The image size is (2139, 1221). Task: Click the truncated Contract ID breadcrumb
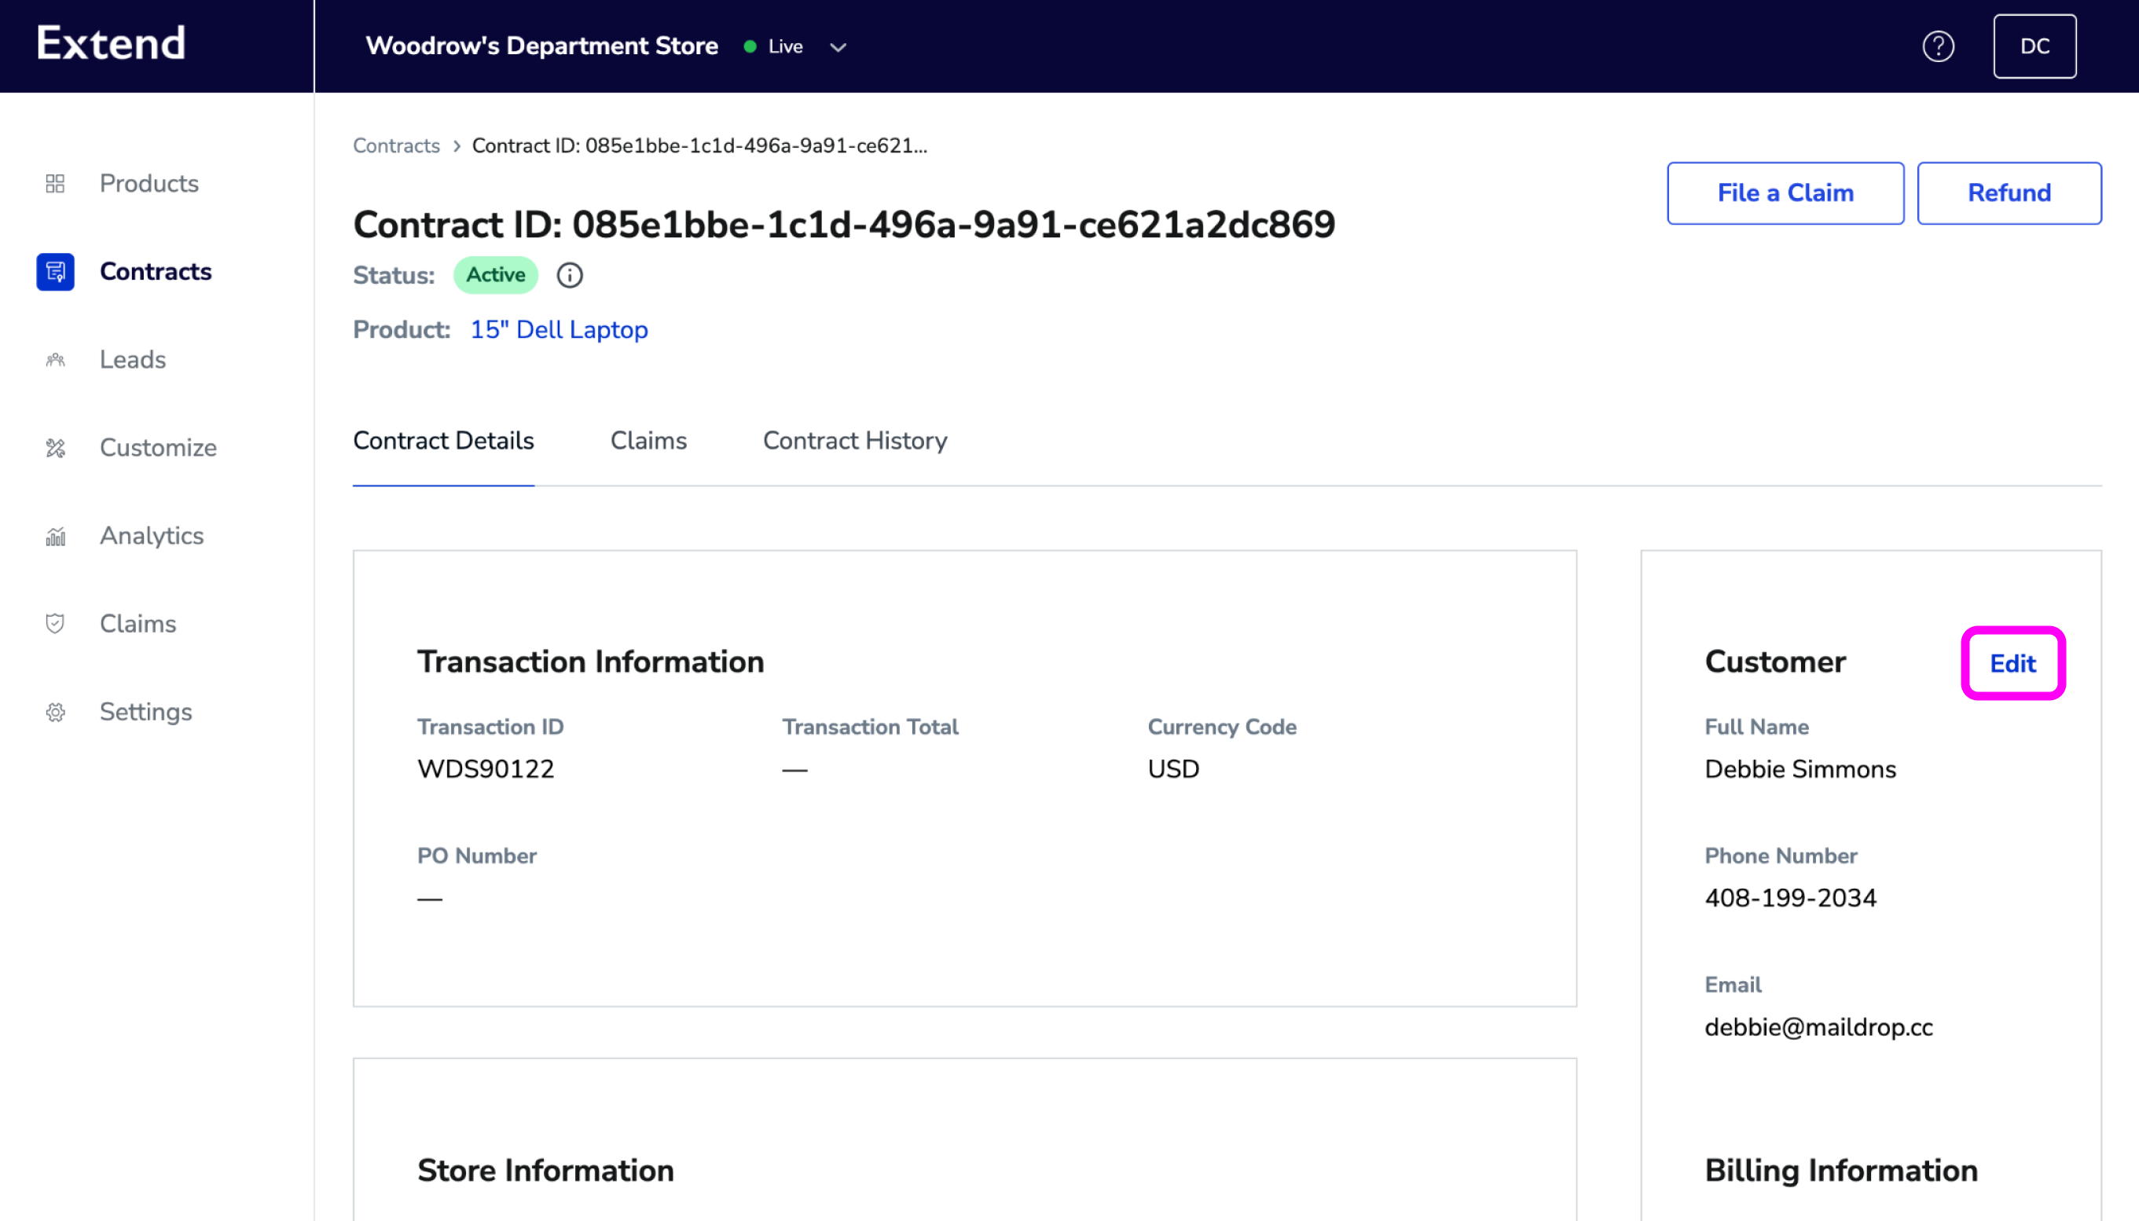(699, 146)
